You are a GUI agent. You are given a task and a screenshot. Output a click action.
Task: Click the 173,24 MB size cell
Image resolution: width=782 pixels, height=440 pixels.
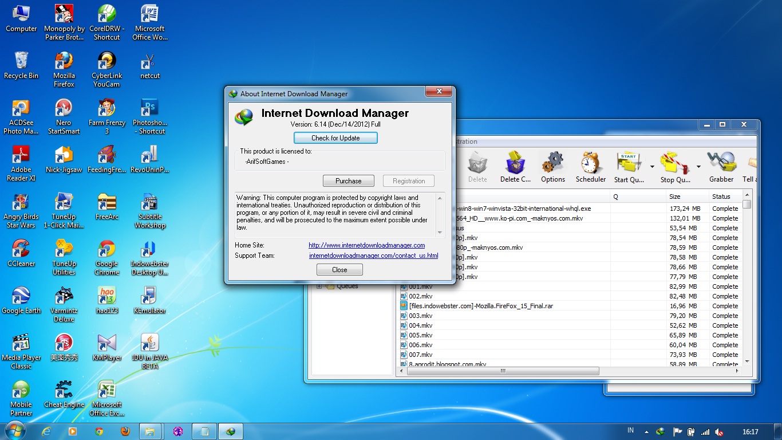pos(685,209)
